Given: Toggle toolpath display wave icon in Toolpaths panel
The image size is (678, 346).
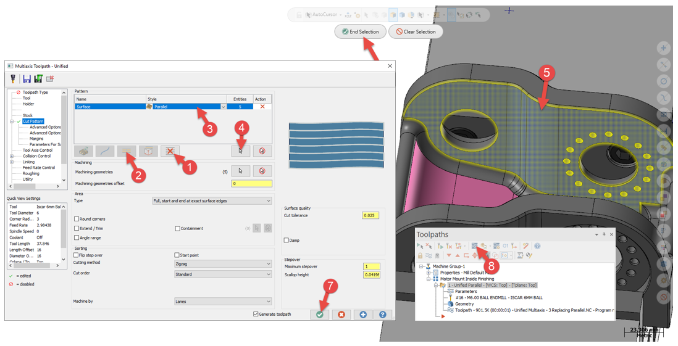Looking at the screenshot, I should click(429, 255).
